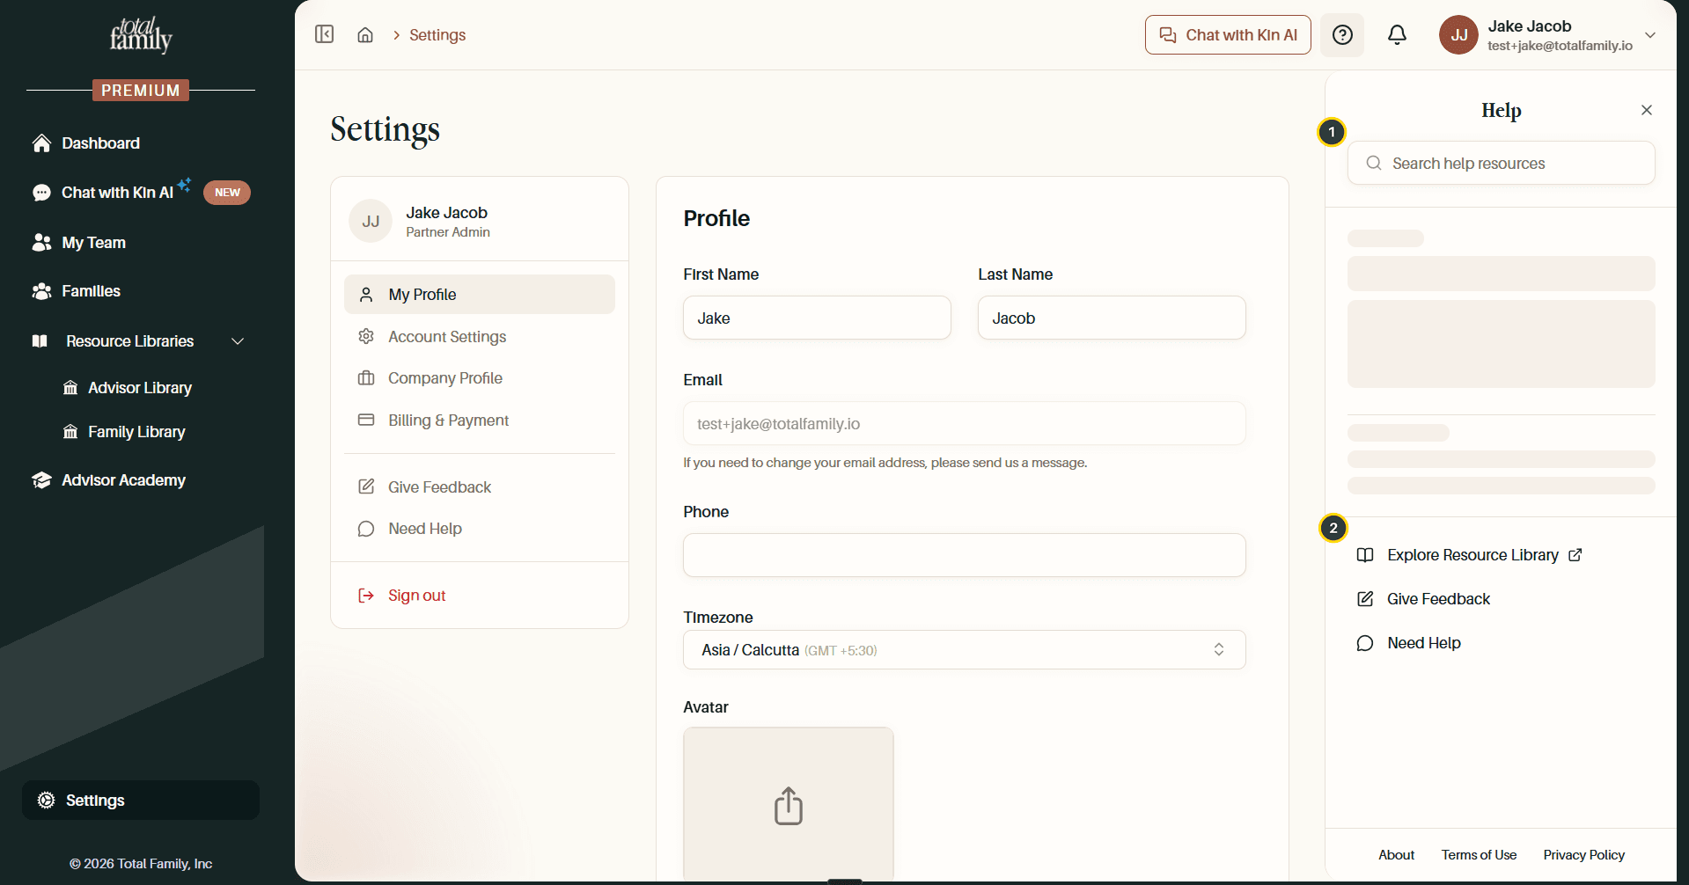
Task: Click the Advisor Academy graduation cap icon
Action: [x=41, y=480]
